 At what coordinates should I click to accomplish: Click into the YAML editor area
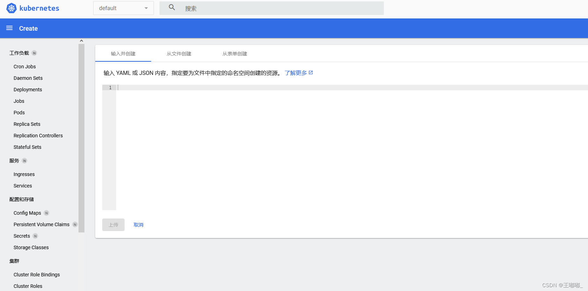(352, 147)
